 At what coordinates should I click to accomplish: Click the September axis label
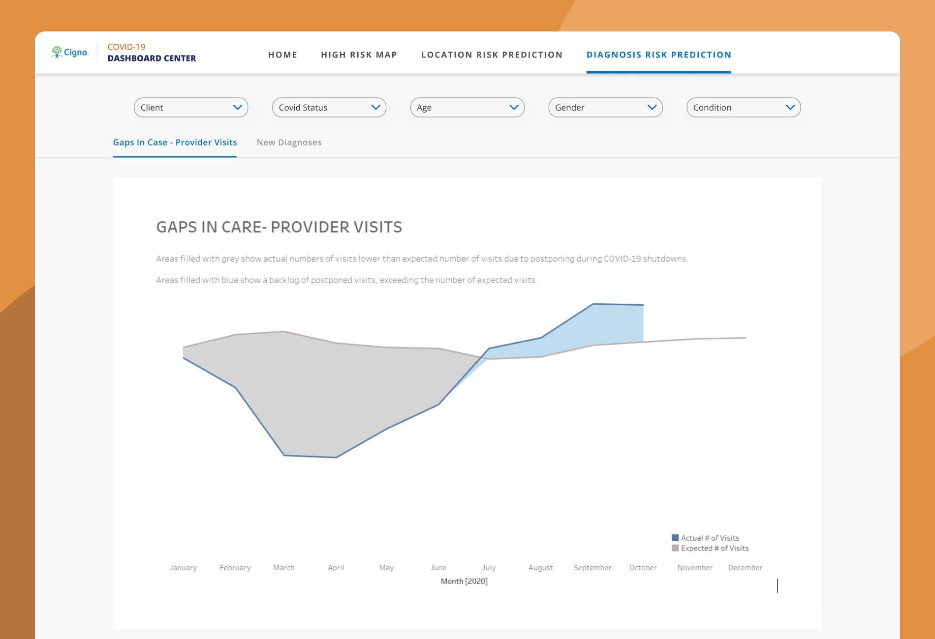pos(592,567)
